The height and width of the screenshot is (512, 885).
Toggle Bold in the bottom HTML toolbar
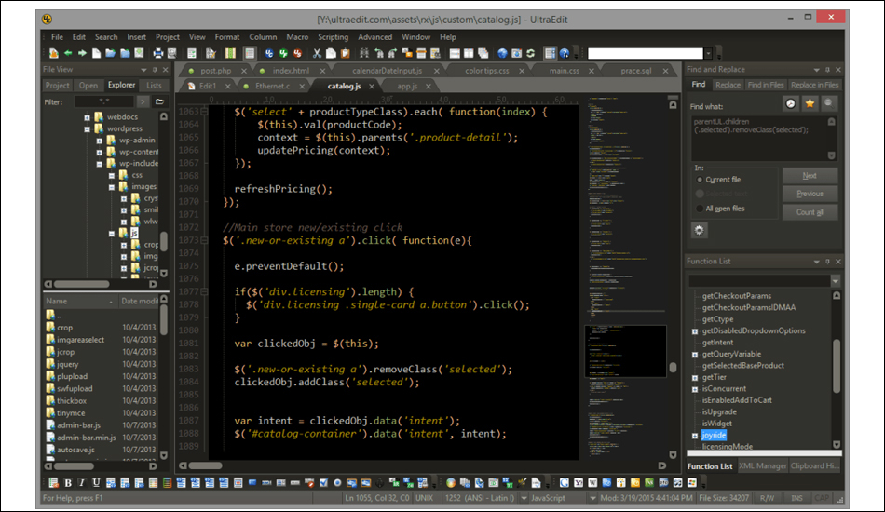coord(68,483)
